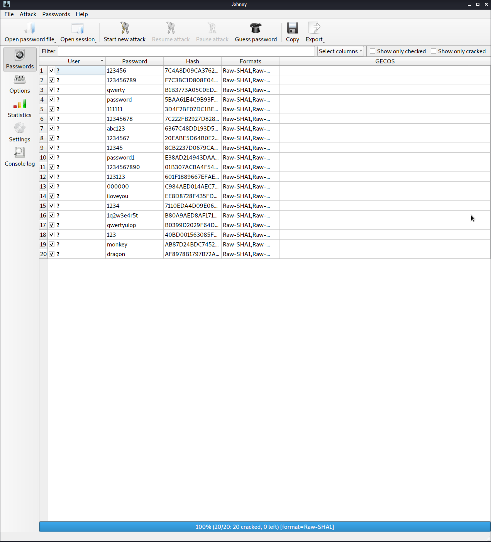This screenshot has width=491, height=542.
Task: Select the password cell qwertyuiop
Action: pyautogui.click(x=134, y=225)
